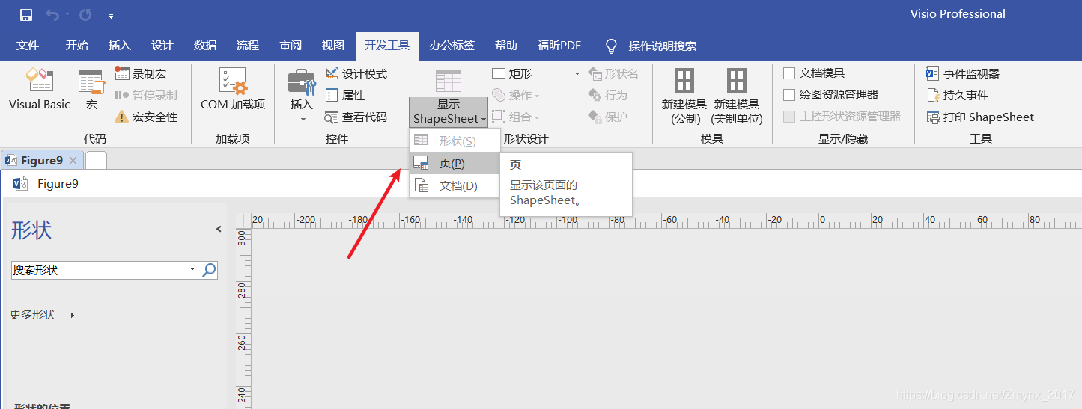The image size is (1082, 409).
Task: Click 查看代码 view code icon
Action: pyautogui.click(x=356, y=117)
